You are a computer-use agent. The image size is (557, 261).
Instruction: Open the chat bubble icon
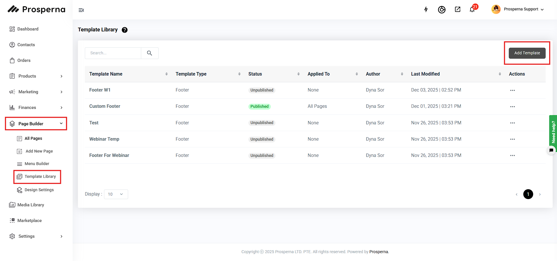(551, 150)
